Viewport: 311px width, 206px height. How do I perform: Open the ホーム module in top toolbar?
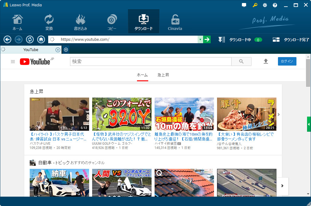(x=18, y=22)
